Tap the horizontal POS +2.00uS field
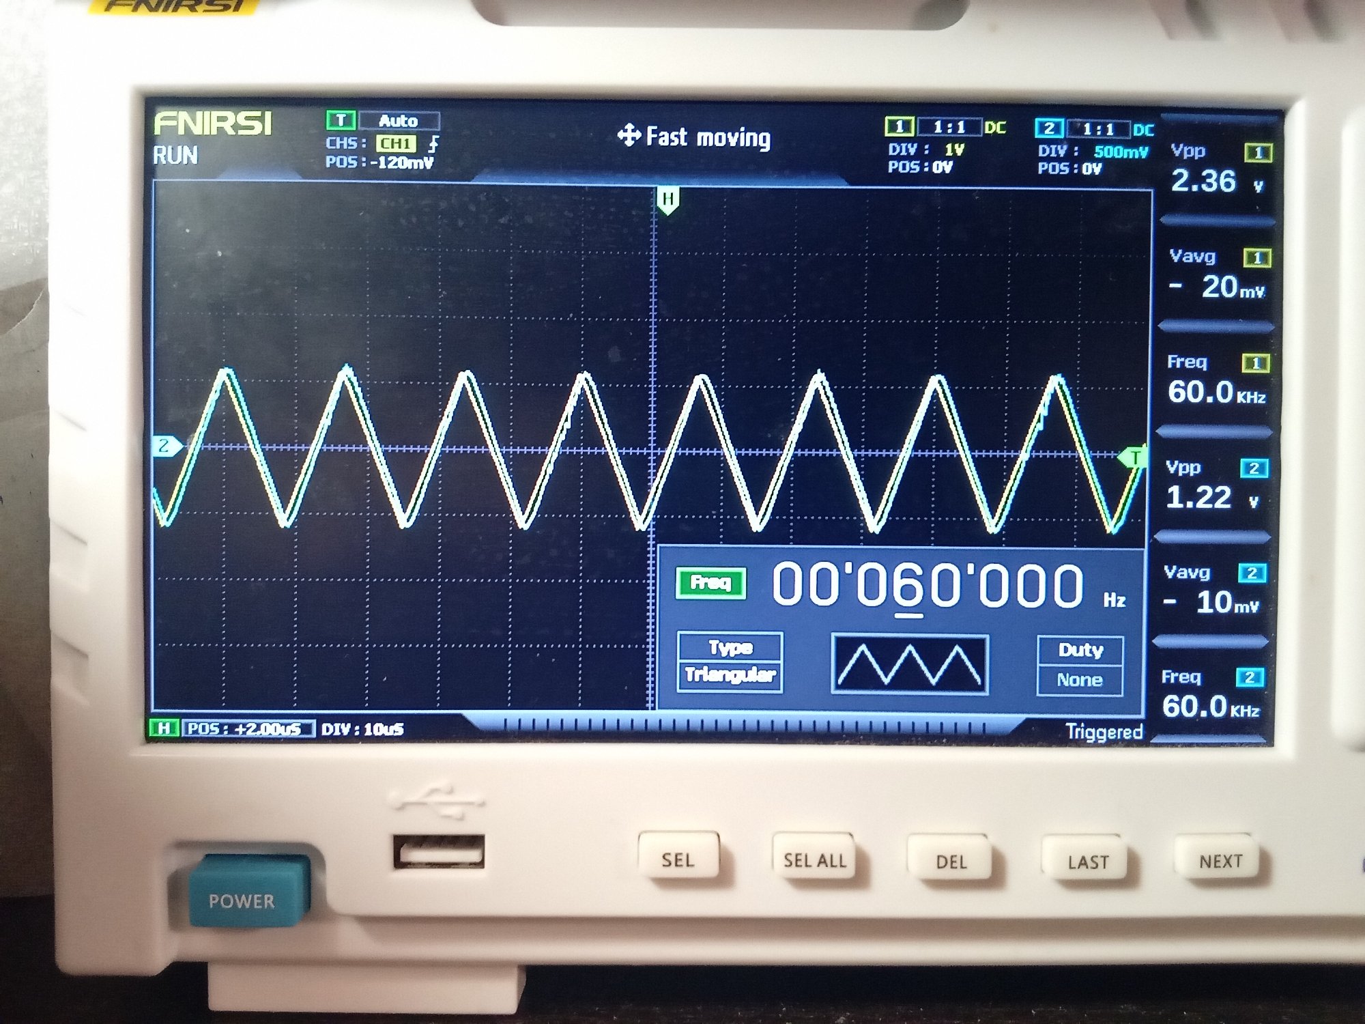Viewport: 1365px width, 1024px height. tap(248, 729)
